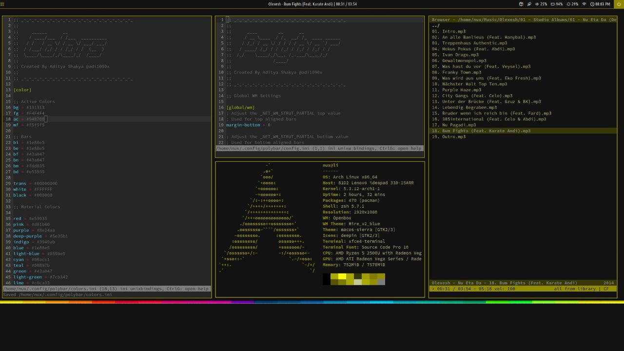Click the pale cream neofetch color block
Screen dimensions: 624x351
point(358,282)
